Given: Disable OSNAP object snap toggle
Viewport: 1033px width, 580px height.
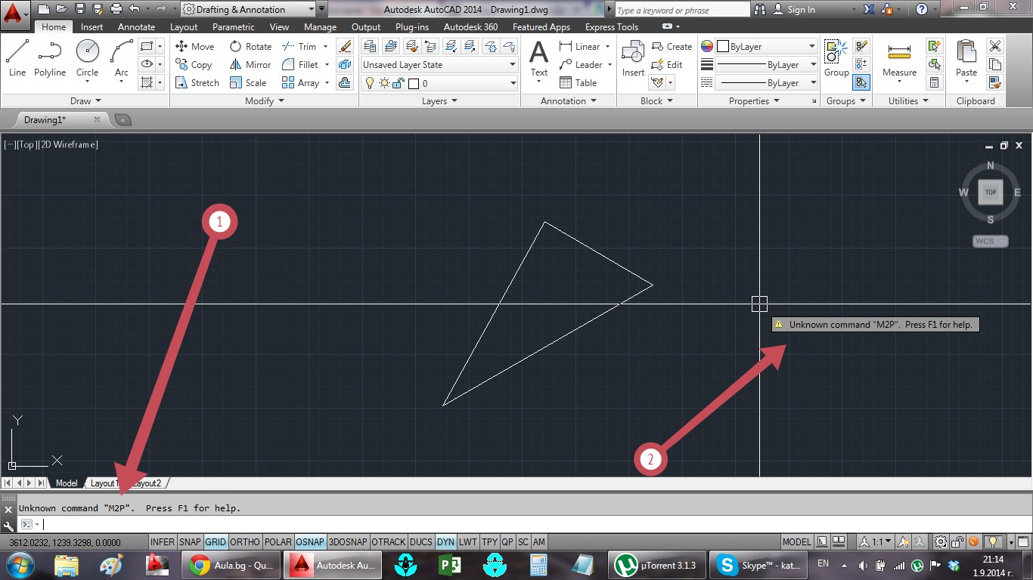Looking at the screenshot, I should 310,542.
